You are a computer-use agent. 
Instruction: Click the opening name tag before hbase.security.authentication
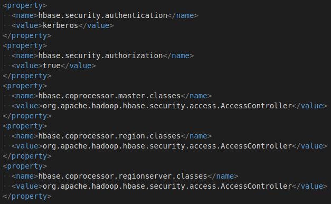pyautogui.click(x=25, y=16)
